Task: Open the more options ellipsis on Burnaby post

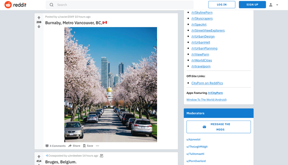Action: coord(98,146)
